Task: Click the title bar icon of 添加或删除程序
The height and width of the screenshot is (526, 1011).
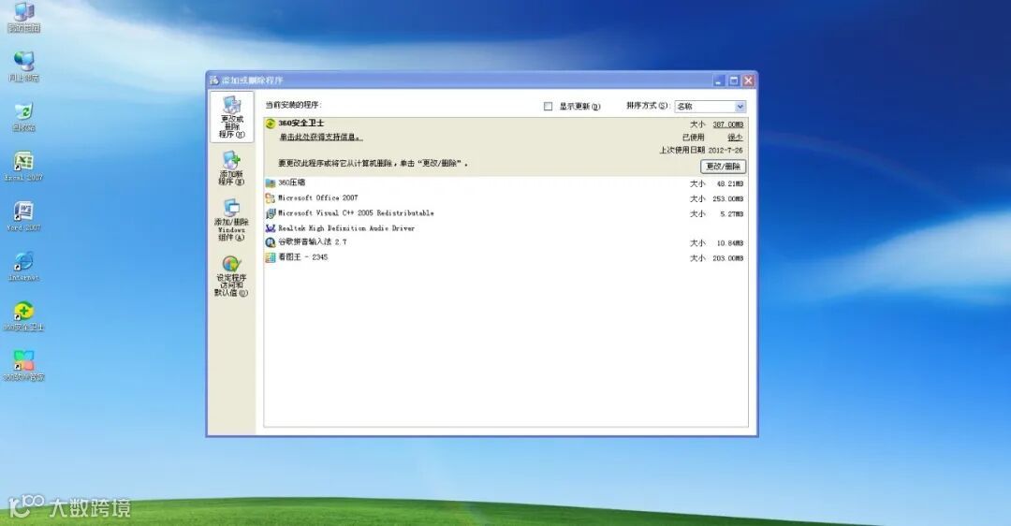Action: coord(214,80)
